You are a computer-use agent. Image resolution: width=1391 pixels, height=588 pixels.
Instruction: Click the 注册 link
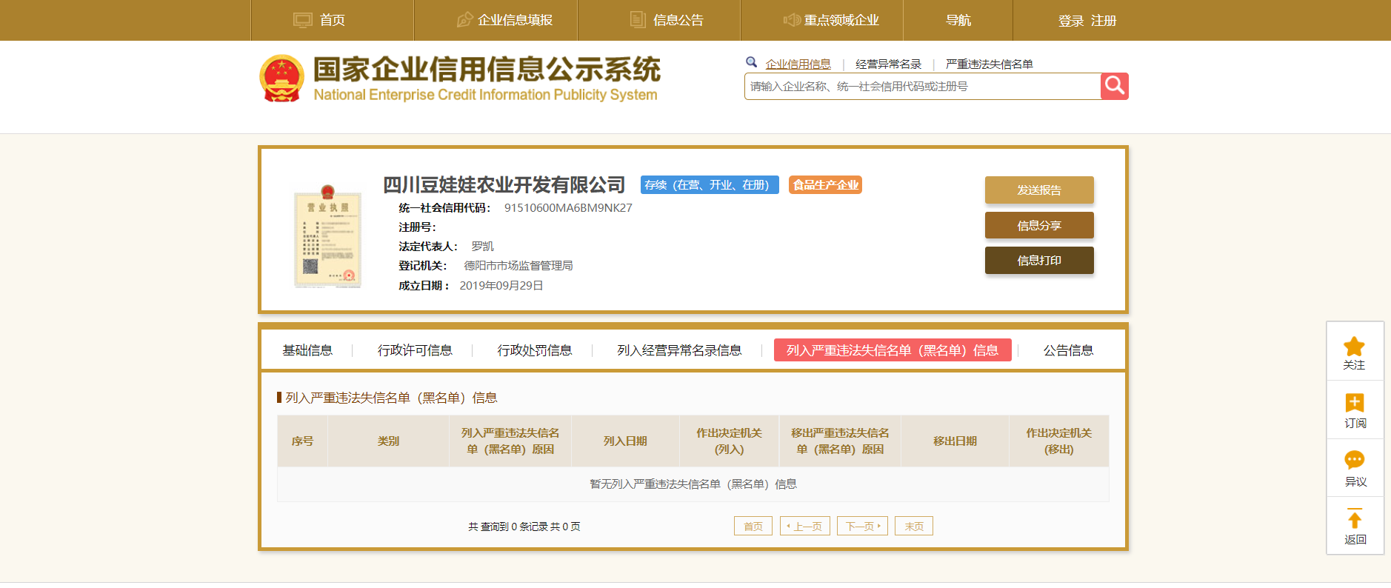[1104, 21]
